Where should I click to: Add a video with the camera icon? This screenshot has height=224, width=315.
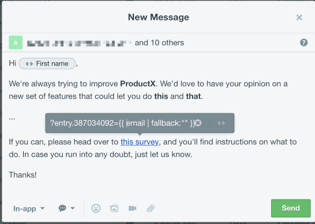click(132, 209)
